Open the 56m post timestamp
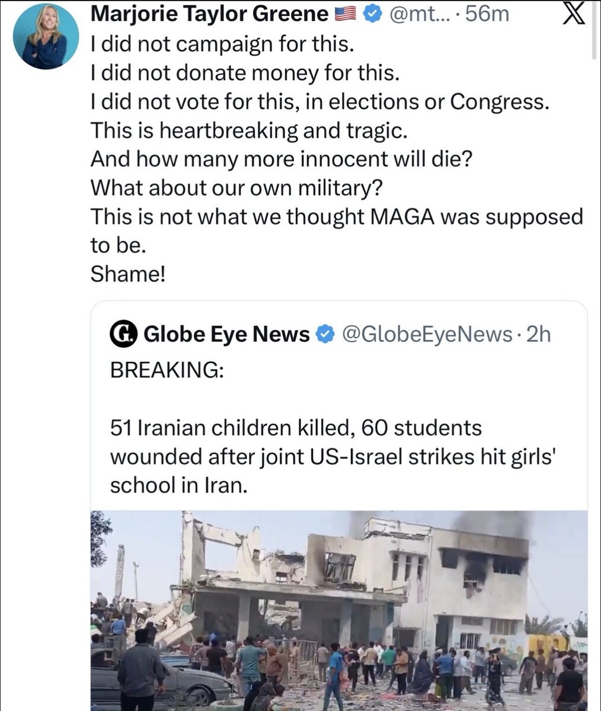The height and width of the screenshot is (711, 601). click(x=488, y=14)
